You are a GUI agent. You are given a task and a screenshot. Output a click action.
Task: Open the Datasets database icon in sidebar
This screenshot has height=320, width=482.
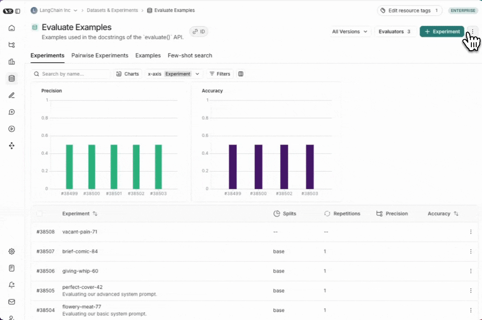pos(12,78)
